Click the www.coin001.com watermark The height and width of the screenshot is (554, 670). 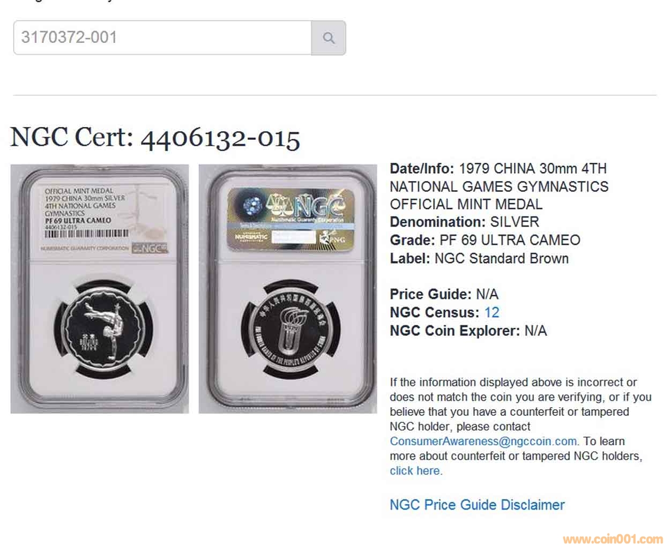[x=613, y=540]
